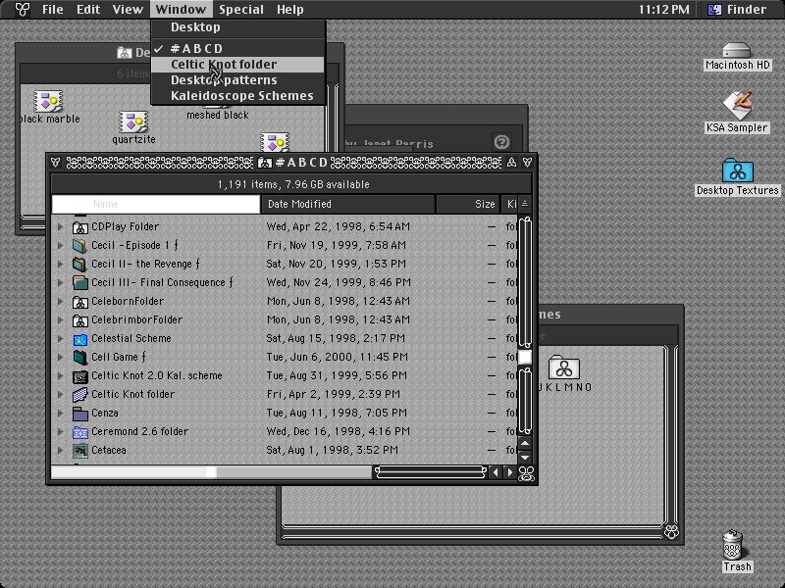Screen dimensions: 785x588
Task: Expand Celtic Knot 2.0 Kal. scheme triangle
Action: [61, 376]
